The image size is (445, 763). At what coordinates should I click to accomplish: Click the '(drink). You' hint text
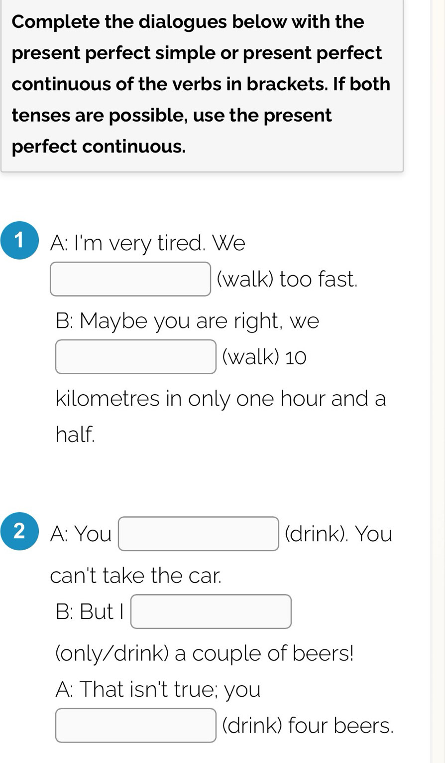click(x=338, y=534)
